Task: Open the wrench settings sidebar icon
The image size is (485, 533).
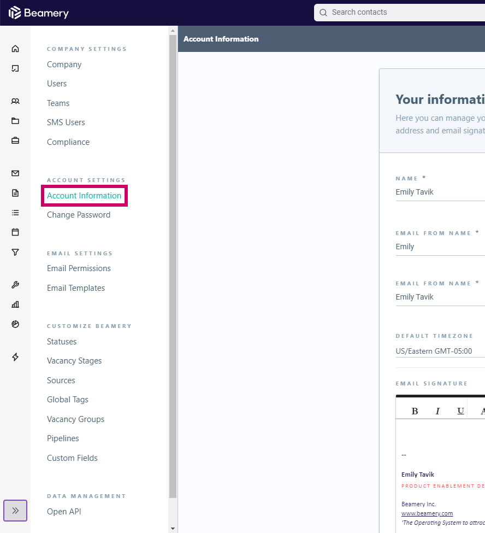Action: 15,285
